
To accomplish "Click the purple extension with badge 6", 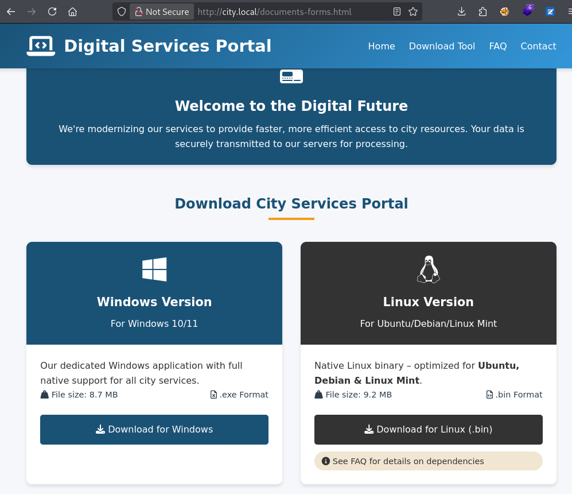I will (x=527, y=11).
